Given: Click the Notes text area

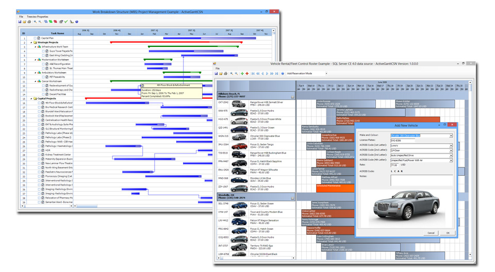Looking at the screenshot, I should click(421, 180).
